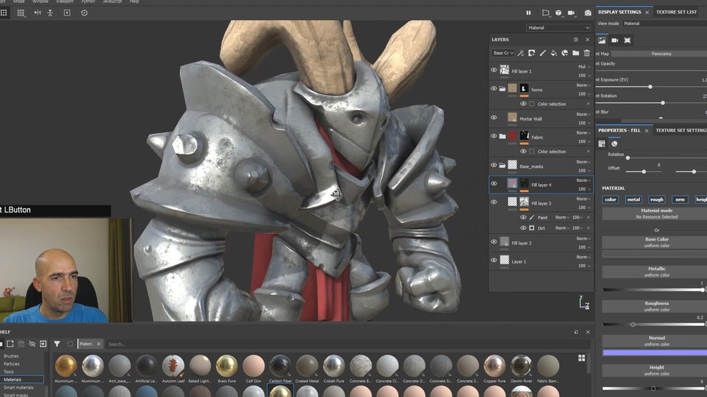The image size is (707, 397).
Task: Click the camera screenshot icon in top toolbar
Action: click(x=588, y=13)
